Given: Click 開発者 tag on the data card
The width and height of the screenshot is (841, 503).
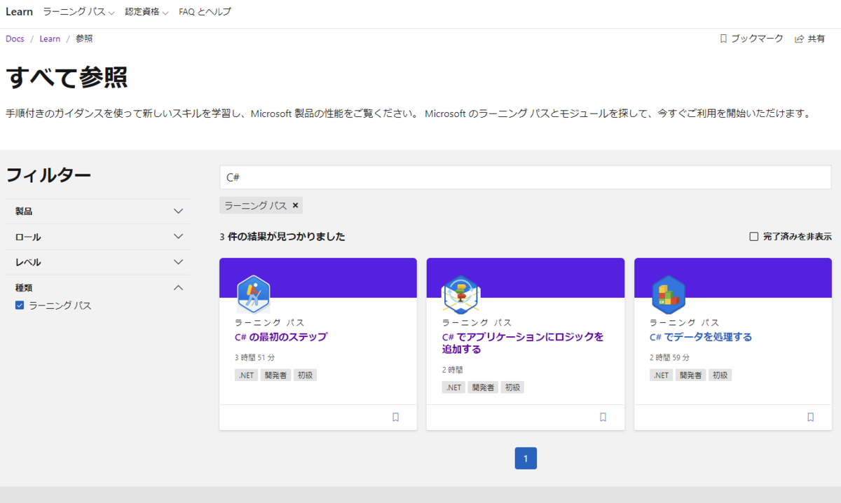Looking at the screenshot, I should pyautogui.click(x=690, y=375).
